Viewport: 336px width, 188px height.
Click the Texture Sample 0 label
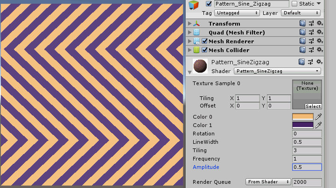coord(216,83)
